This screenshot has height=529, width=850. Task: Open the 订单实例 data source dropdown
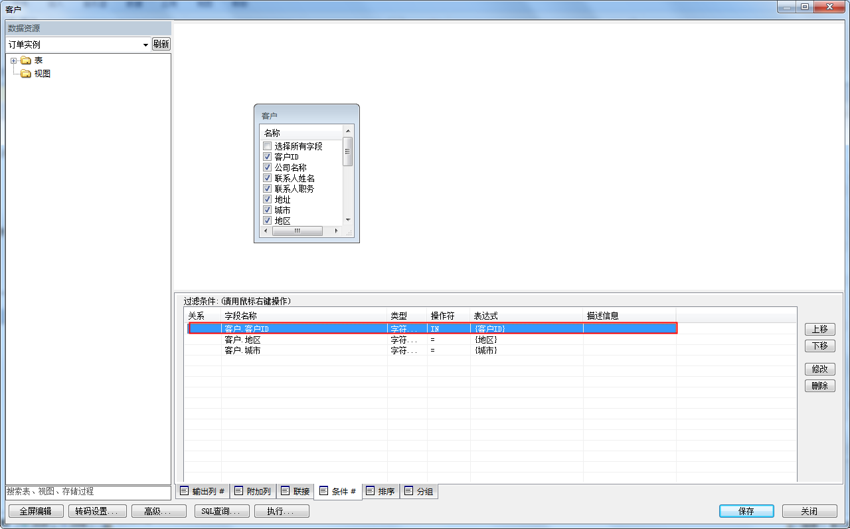click(x=145, y=45)
